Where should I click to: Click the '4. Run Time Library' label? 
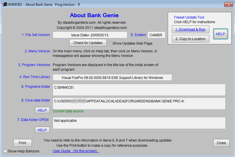click(x=35, y=77)
